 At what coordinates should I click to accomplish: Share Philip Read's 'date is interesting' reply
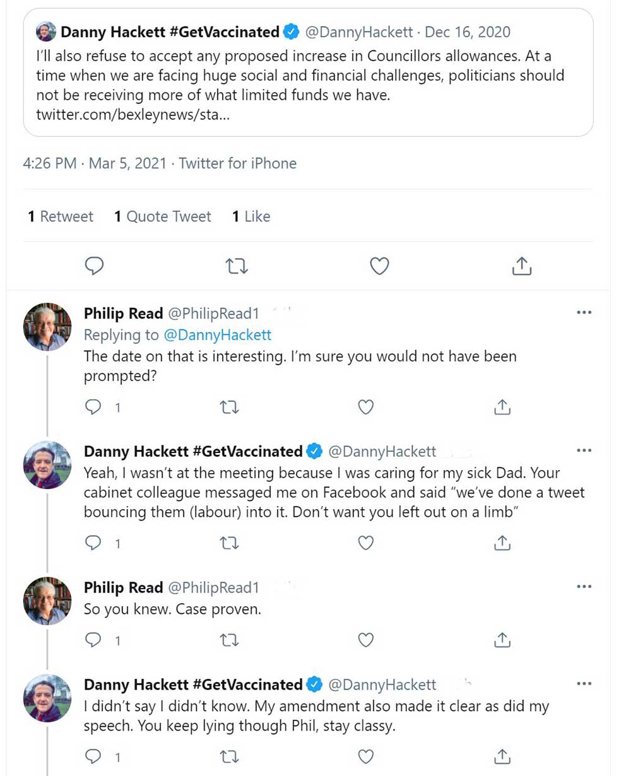click(502, 408)
